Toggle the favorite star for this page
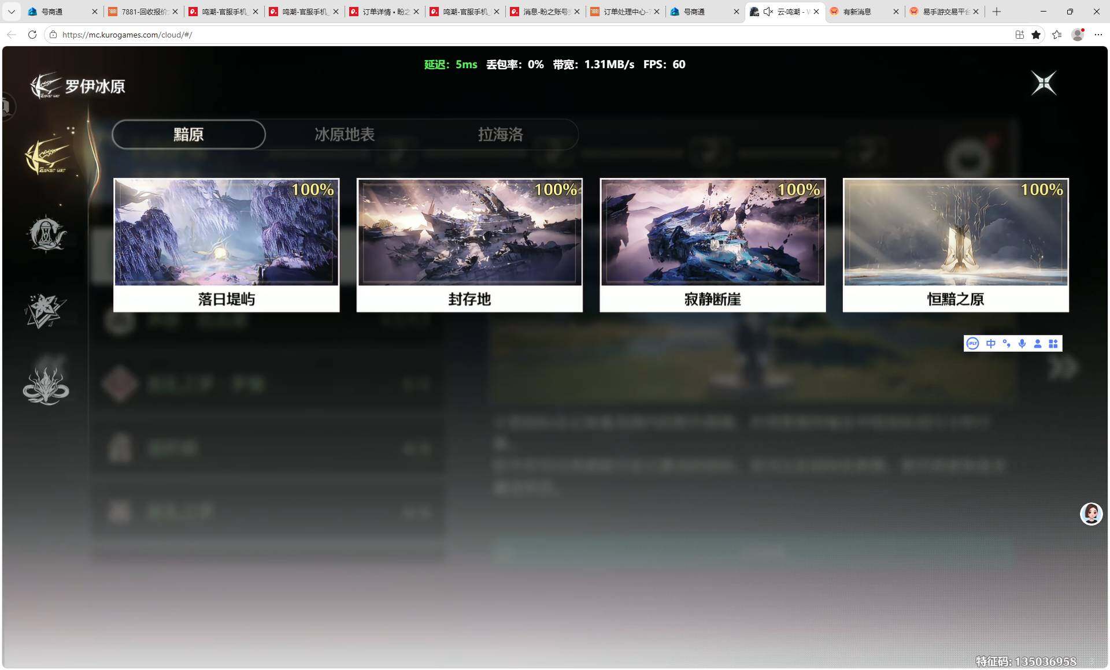This screenshot has width=1110, height=670. point(1036,35)
